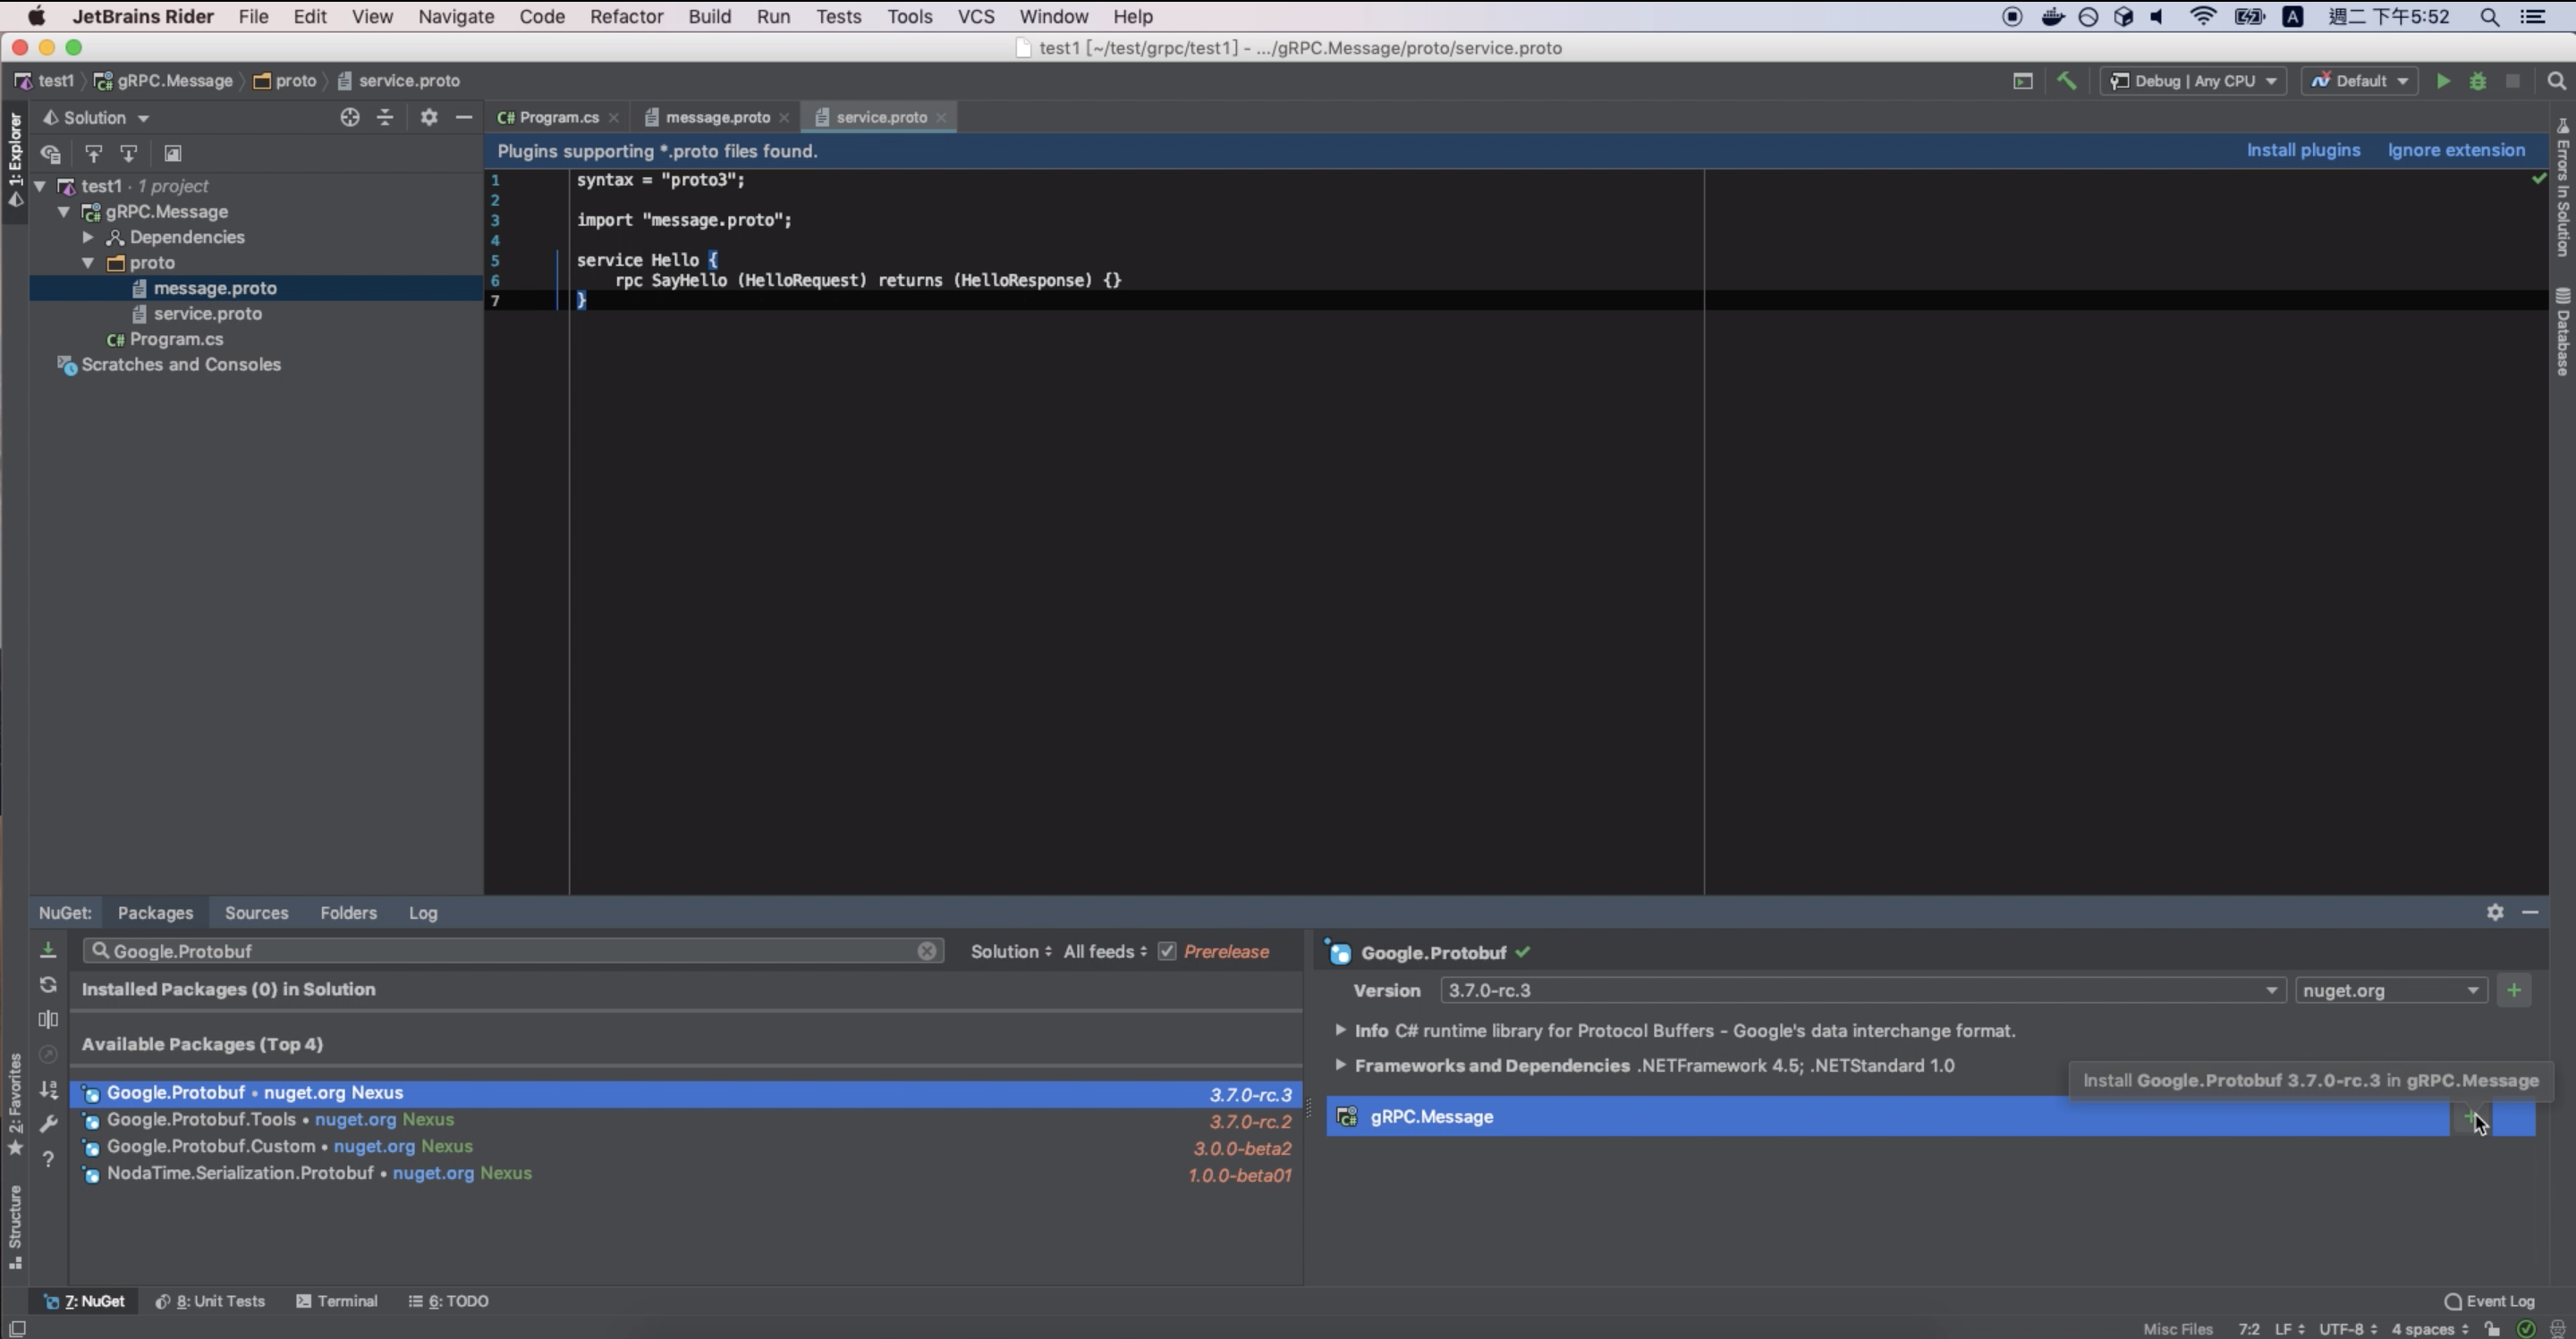Open the VCS menu
This screenshot has height=1339, width=2576.
pyautogui.click(x=975, y=16)
